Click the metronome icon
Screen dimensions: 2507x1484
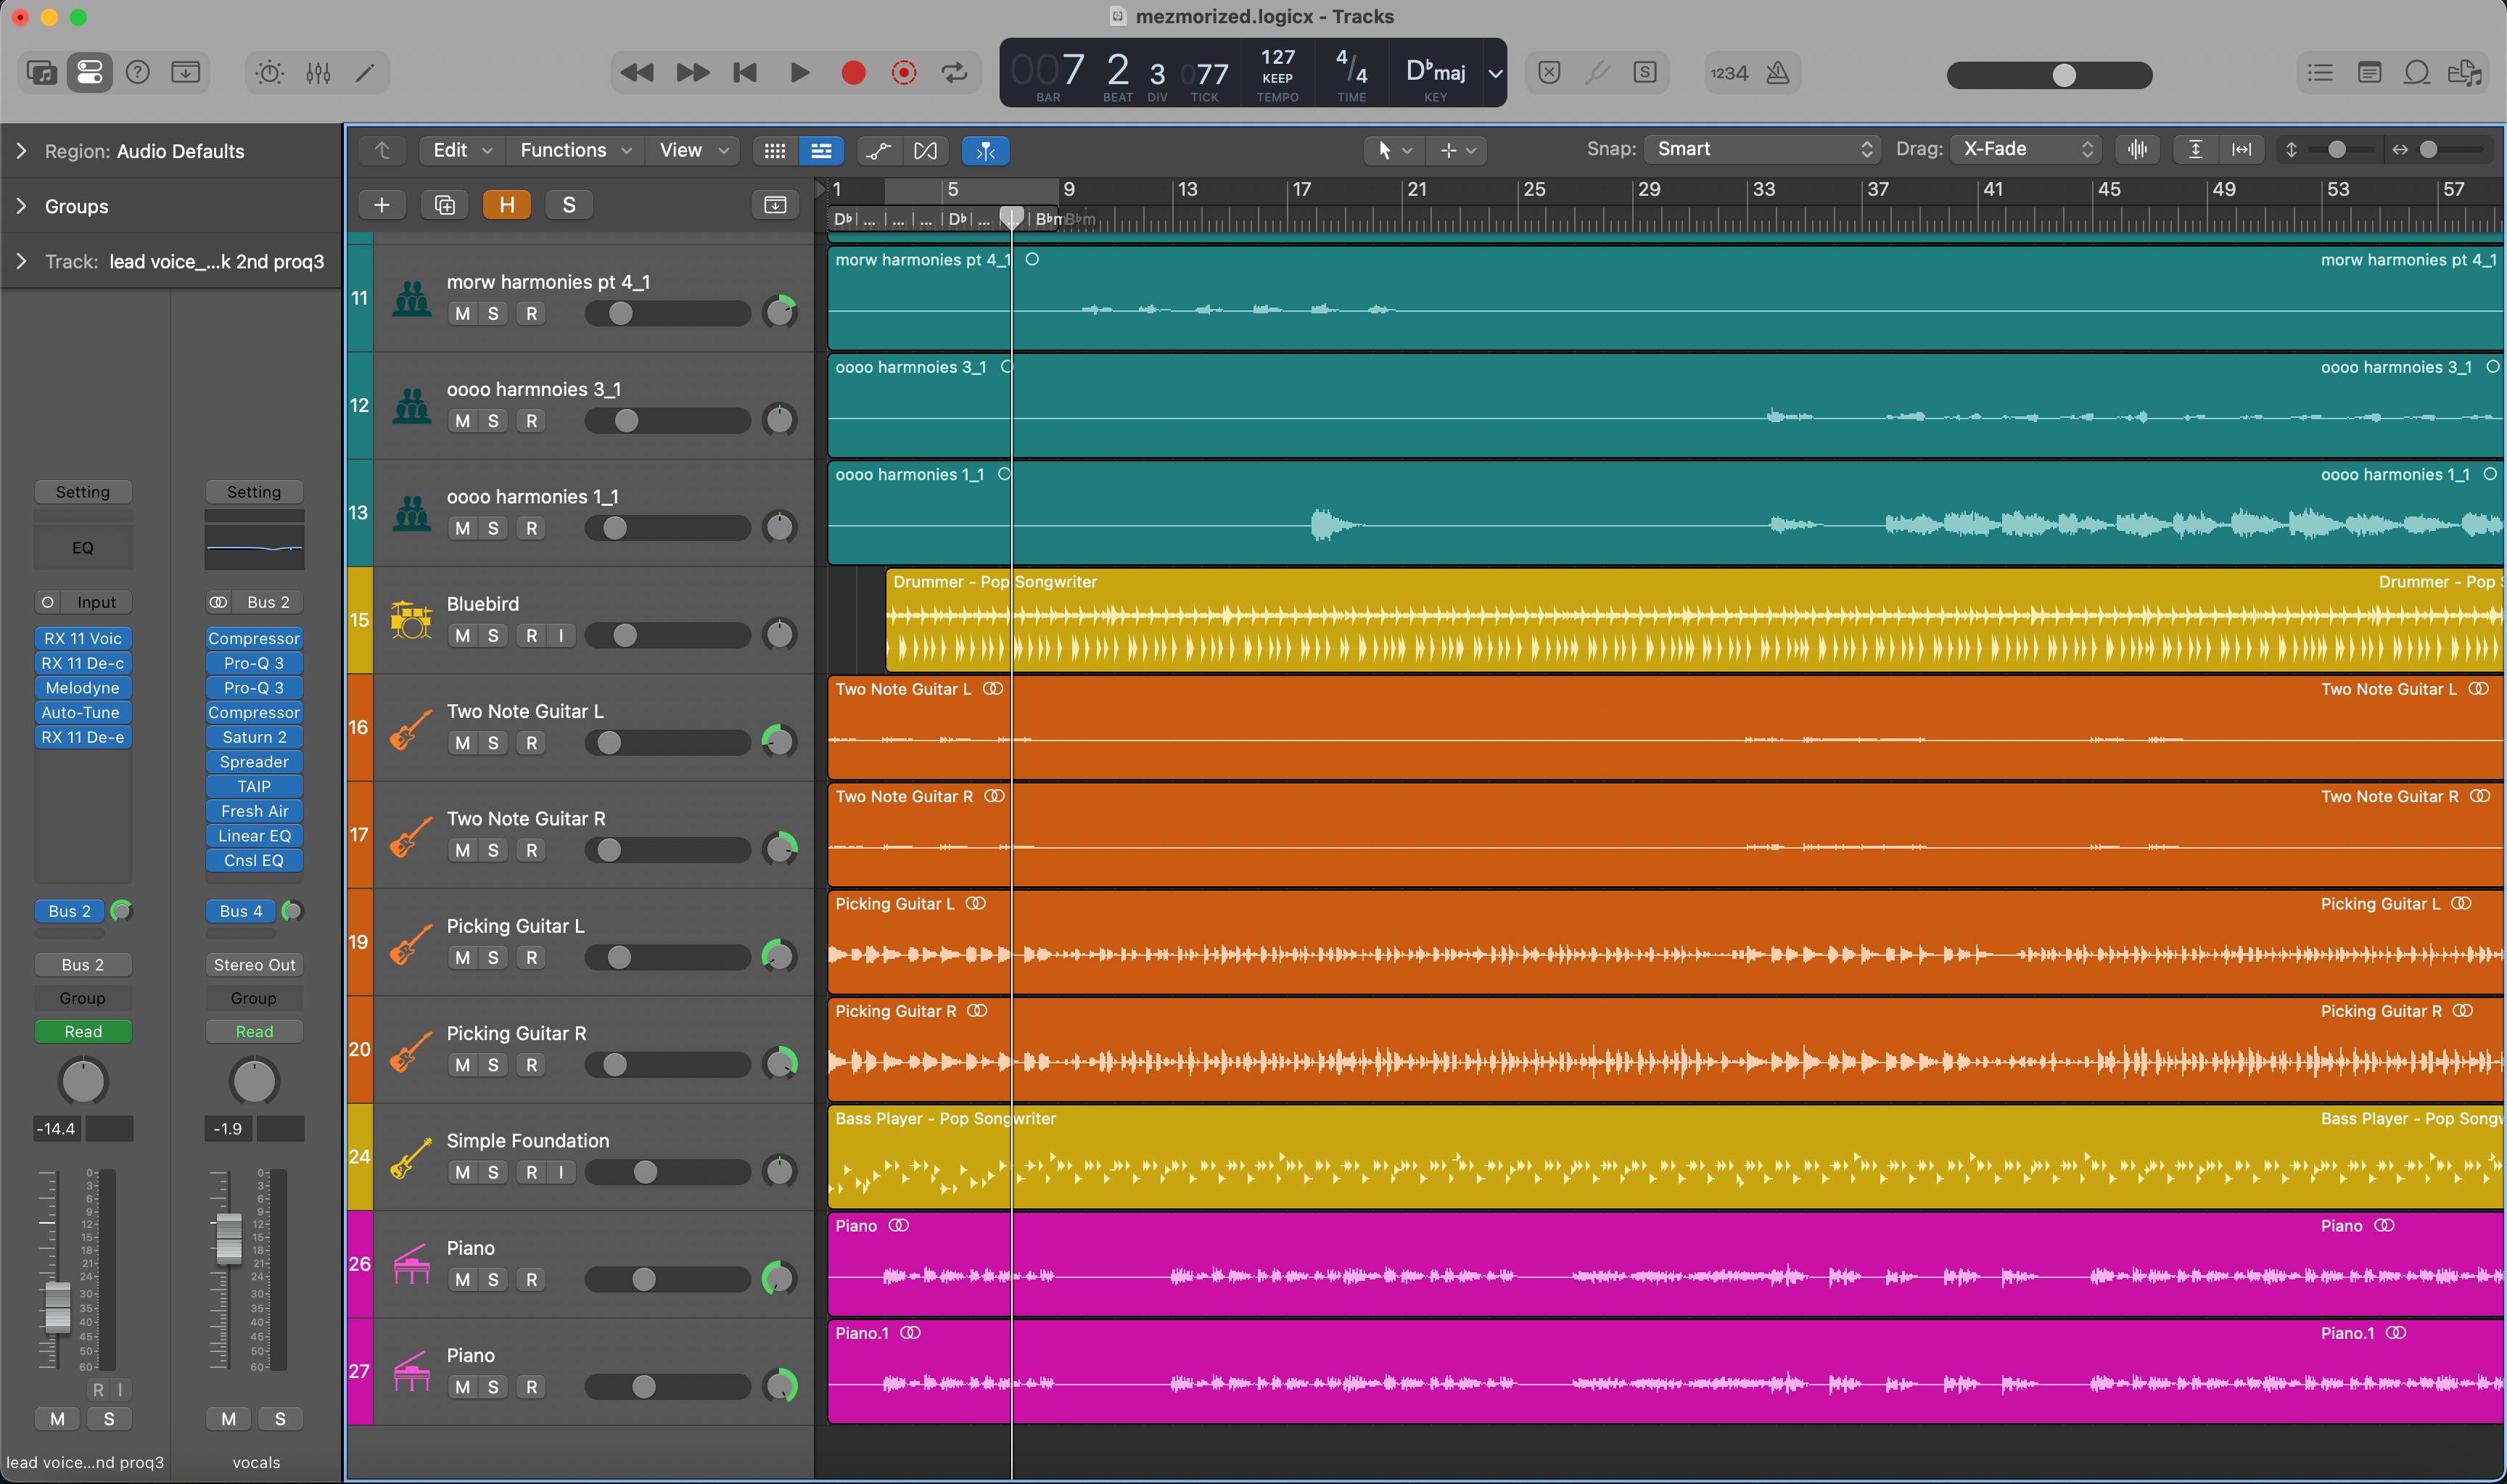[x=1778, y=73]
